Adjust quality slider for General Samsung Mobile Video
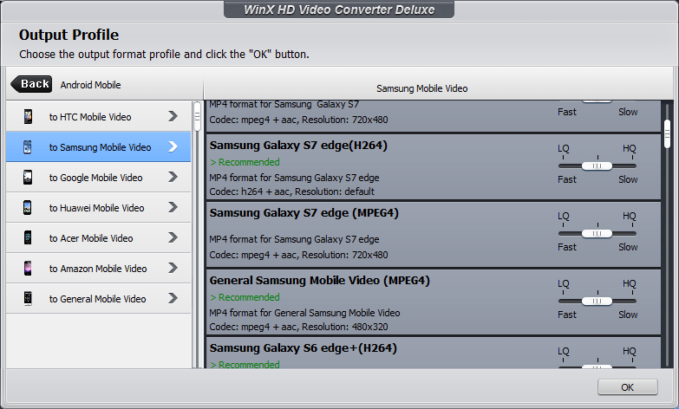 (x=597, y=301)
